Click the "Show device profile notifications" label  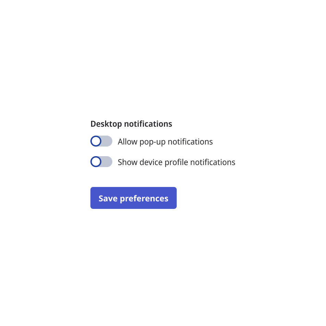pos(176,162)
